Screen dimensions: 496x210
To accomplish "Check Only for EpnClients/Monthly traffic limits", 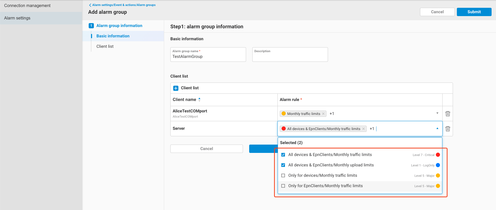I will pyautogui.click(x=283, y=186).
